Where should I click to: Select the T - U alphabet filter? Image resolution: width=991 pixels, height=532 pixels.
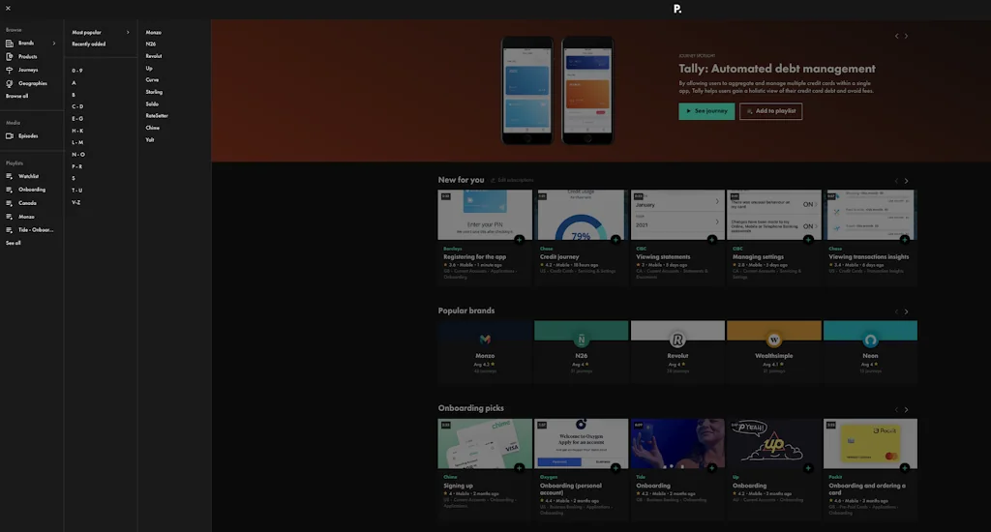pos(77,191)
